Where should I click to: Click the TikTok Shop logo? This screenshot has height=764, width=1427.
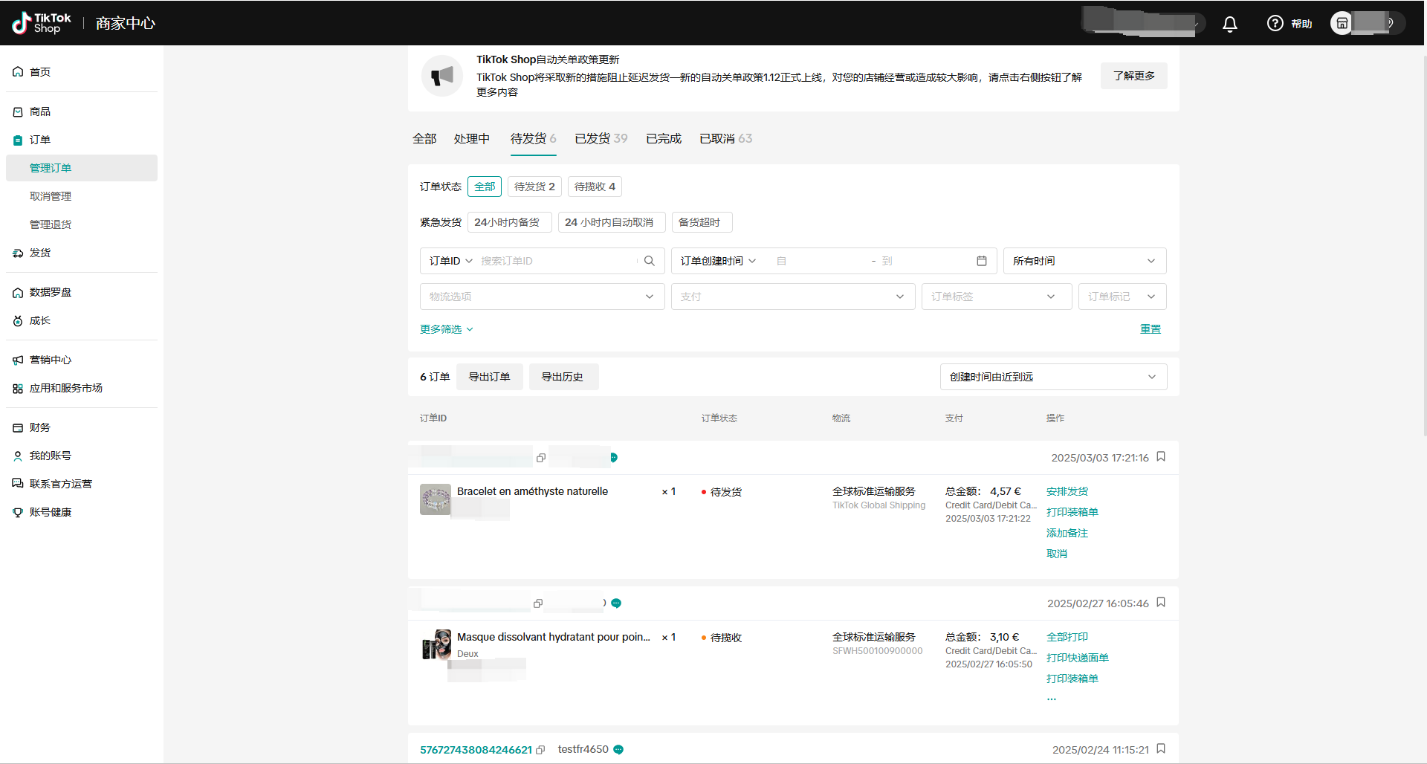[x=42, y=23]
